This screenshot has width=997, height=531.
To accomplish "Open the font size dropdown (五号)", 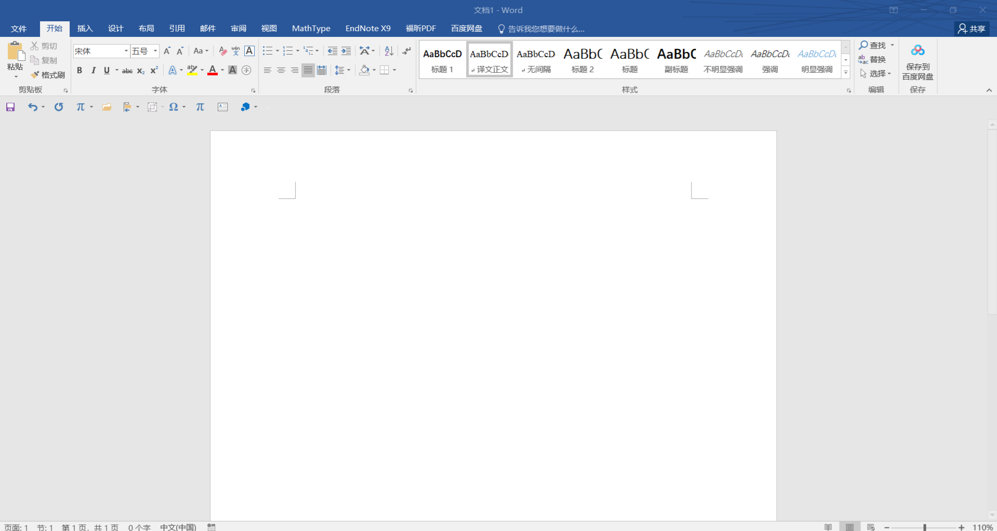I will click(x=155, y=51).
